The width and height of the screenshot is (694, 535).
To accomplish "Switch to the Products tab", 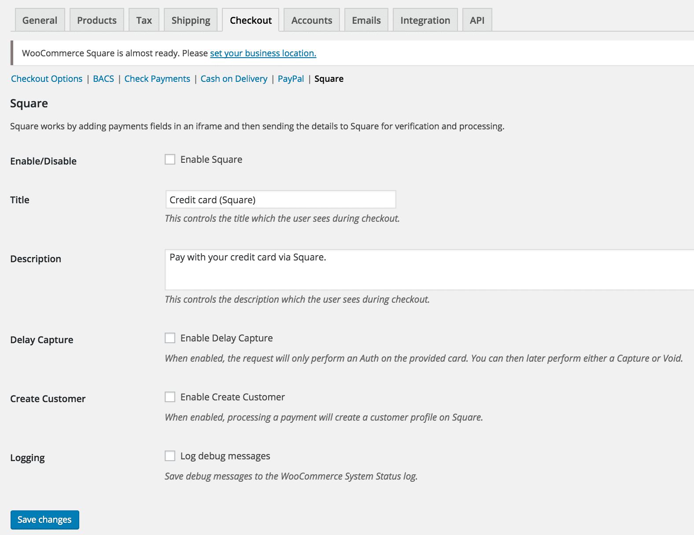I will pyautogui.click(x=97, y=20).
